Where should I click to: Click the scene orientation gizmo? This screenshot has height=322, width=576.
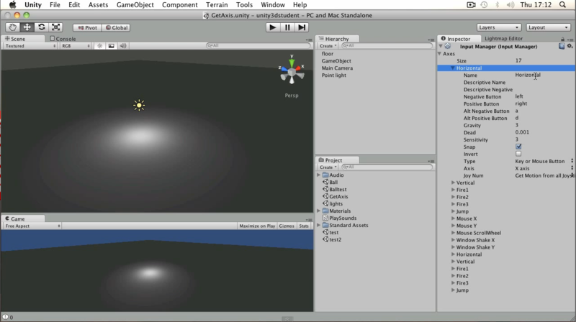292,71
